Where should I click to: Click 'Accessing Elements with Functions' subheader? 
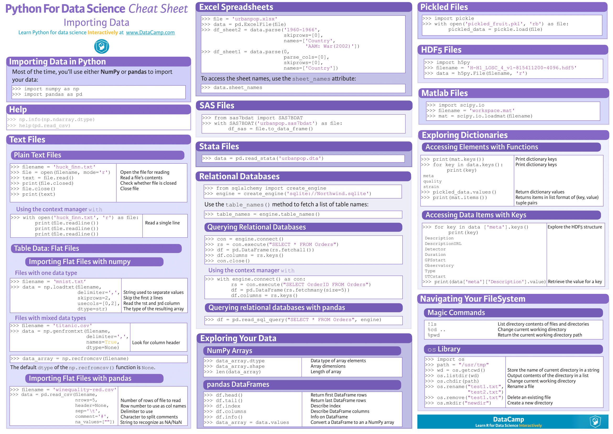pos(512,147)
